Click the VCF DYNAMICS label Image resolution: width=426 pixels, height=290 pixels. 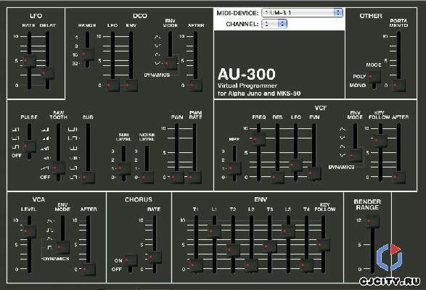(341, 167)
